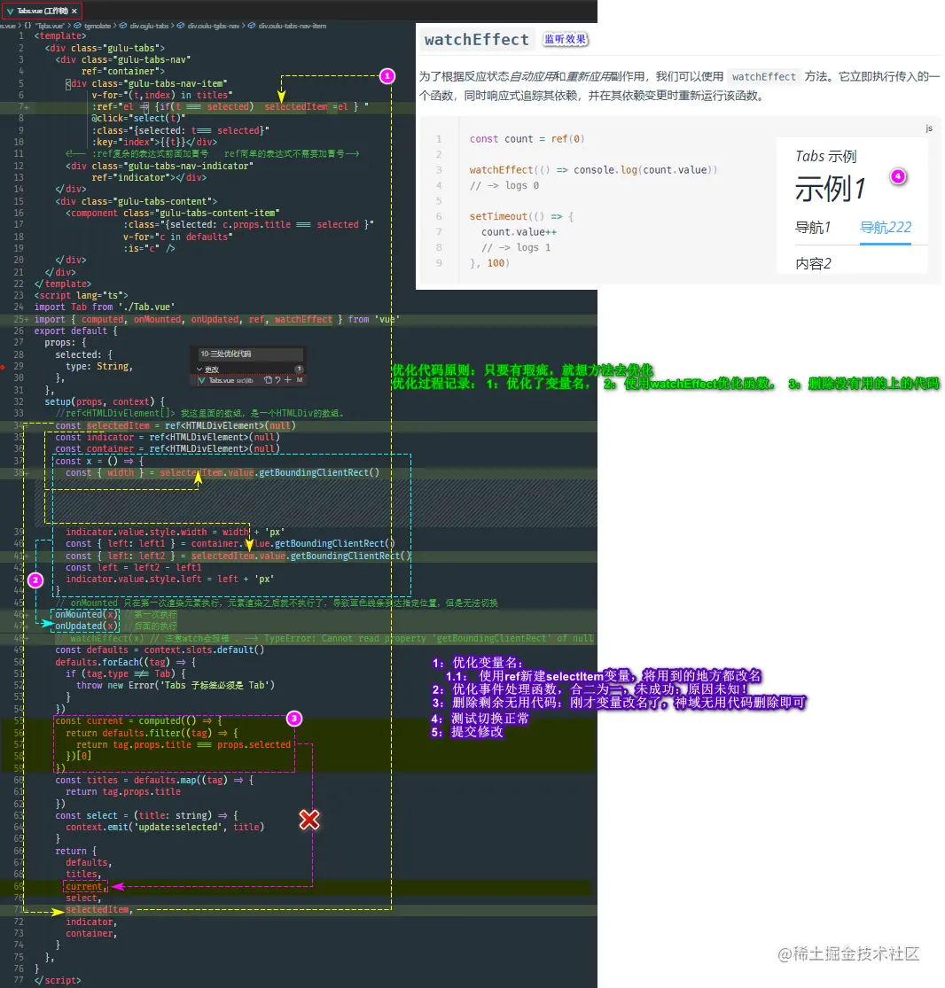Click the v-for="c in defaults" line

[x=178, y=237]
